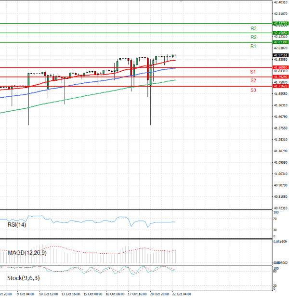The height and width of the screenshot is (298, 289).
Task: Select the green 42.22720 price tag
Action: tap(280, 23)
